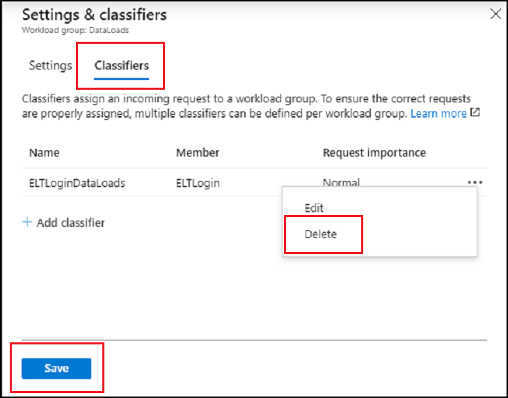Click the external link icon beside Learn more

pos(475,113)
